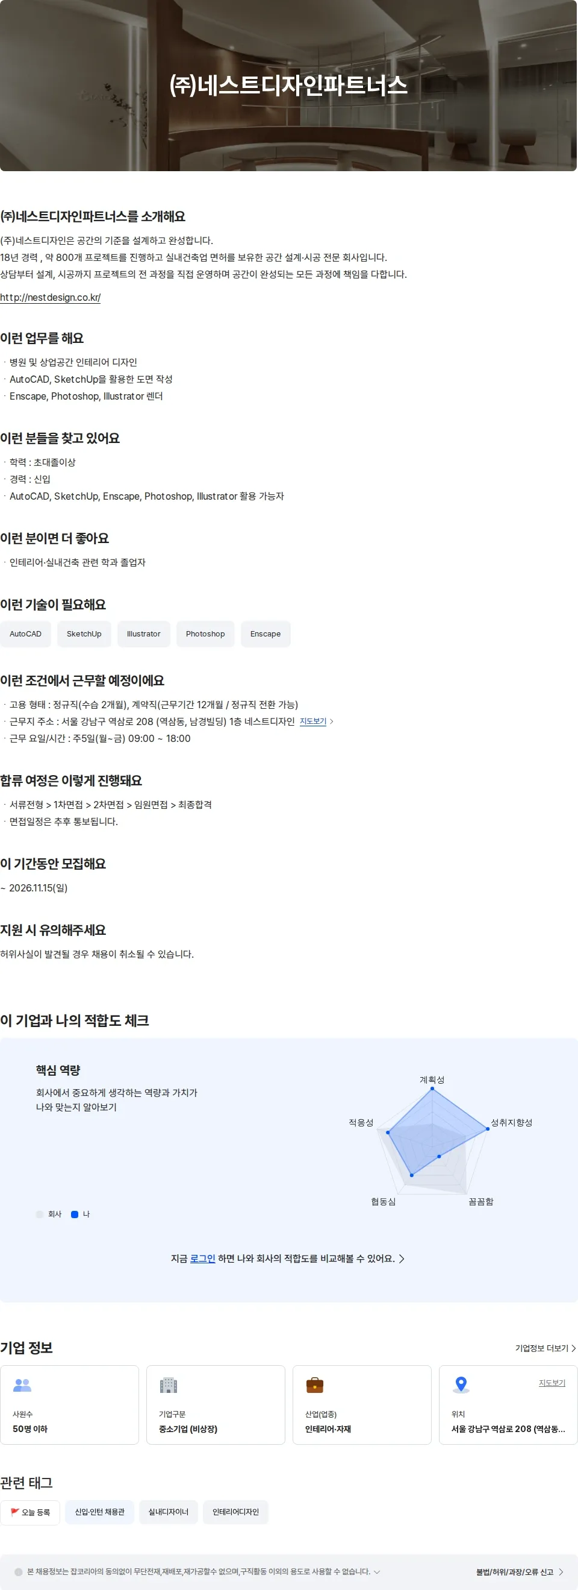Click the 적응성 point on radar chart
The height and width of the screenshot is (1590, 578).
(388, 1132)
